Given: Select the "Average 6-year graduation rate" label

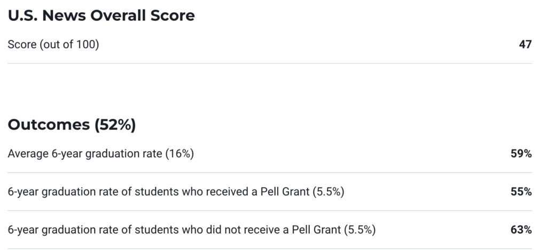Looking at the screenshot, I should pyautogui.click(x=84, y=154).
